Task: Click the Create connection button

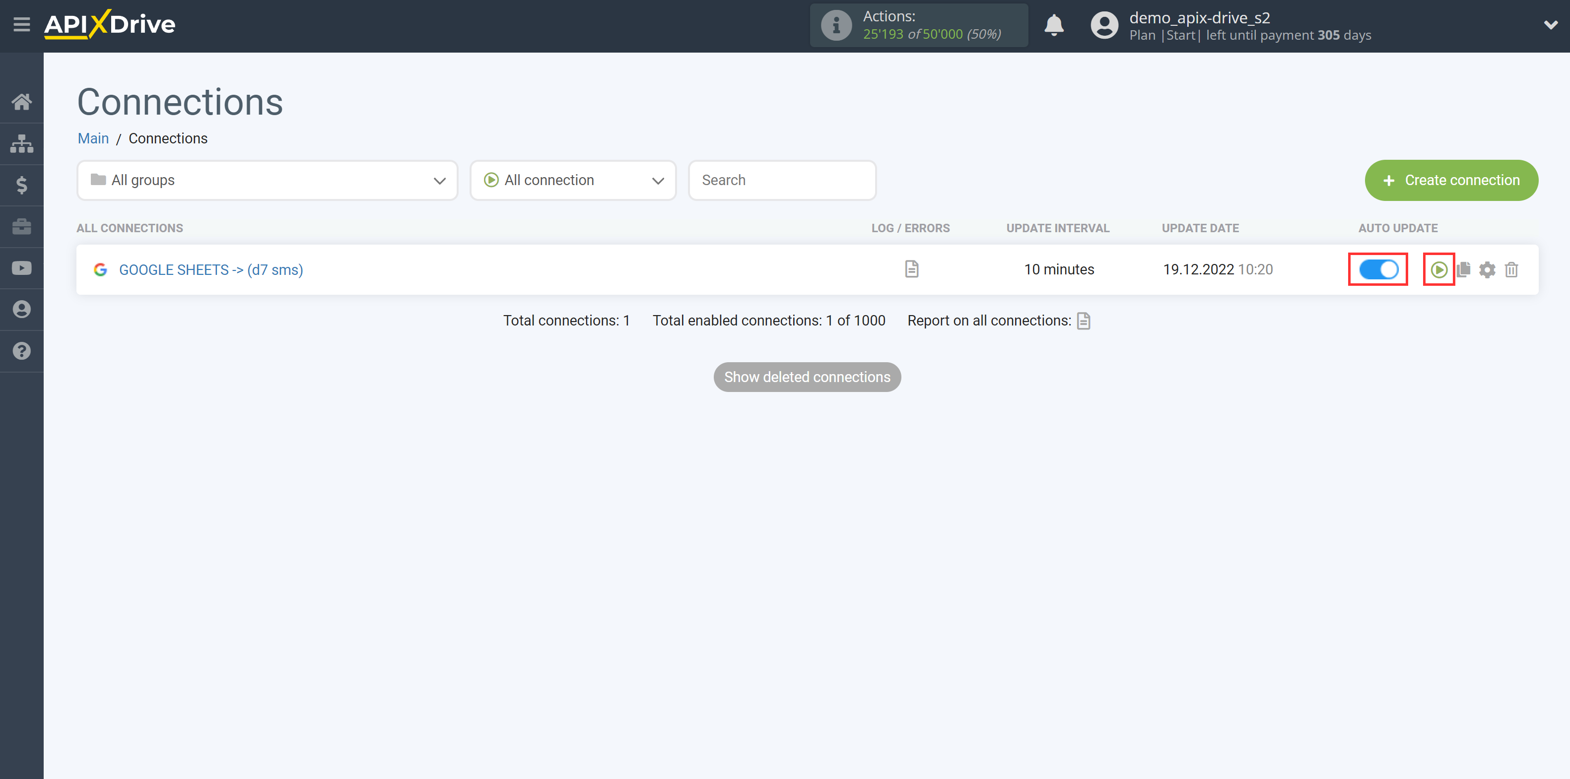Action: (x=1451, y=179)
